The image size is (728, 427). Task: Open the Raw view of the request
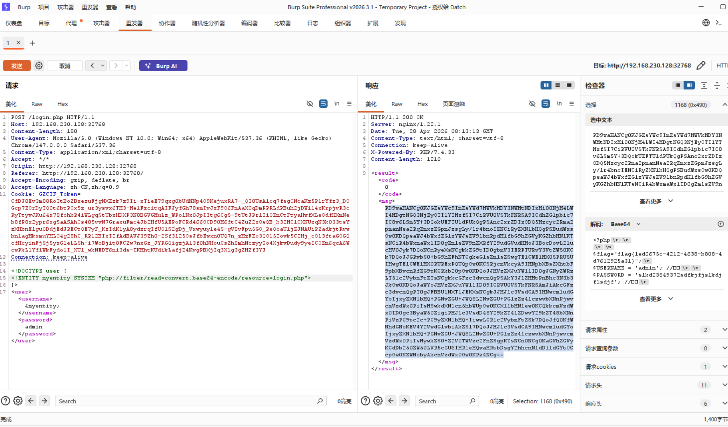pyautogui.click(x=37, y=104)
